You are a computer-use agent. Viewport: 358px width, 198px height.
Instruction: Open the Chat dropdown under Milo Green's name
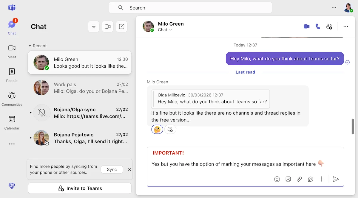(165, 30)
